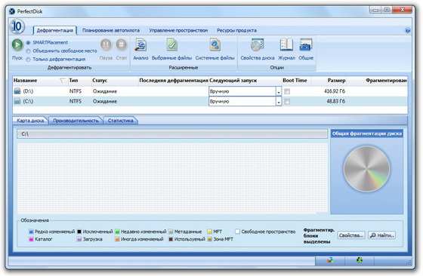Click the Свободное пространство white swatch

click(237, 232)
